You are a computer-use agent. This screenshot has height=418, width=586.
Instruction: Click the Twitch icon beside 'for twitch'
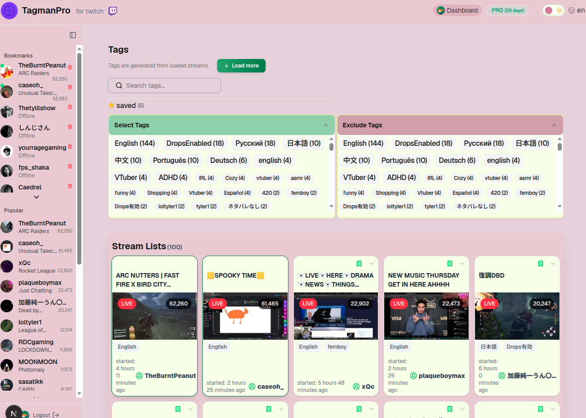[x=113, y=11]
